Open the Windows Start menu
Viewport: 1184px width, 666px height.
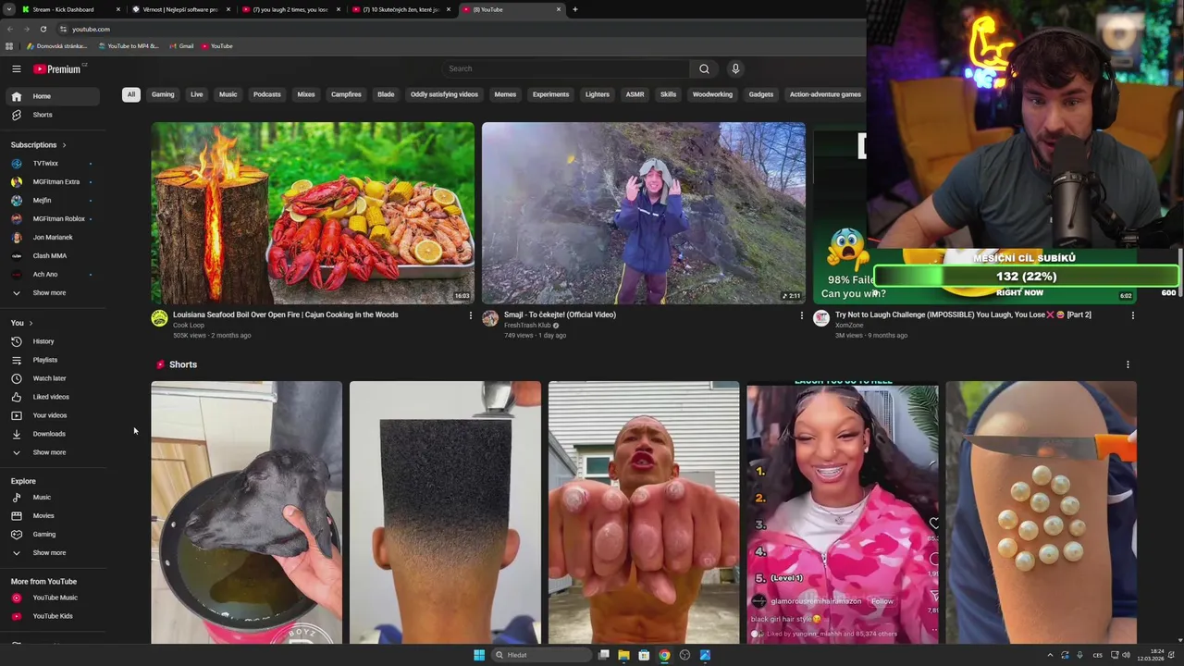click(x=479, y=655)
